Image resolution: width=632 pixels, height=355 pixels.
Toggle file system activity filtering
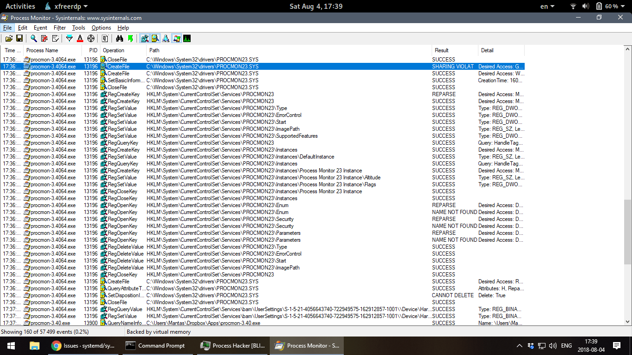(x=155, y=38)
